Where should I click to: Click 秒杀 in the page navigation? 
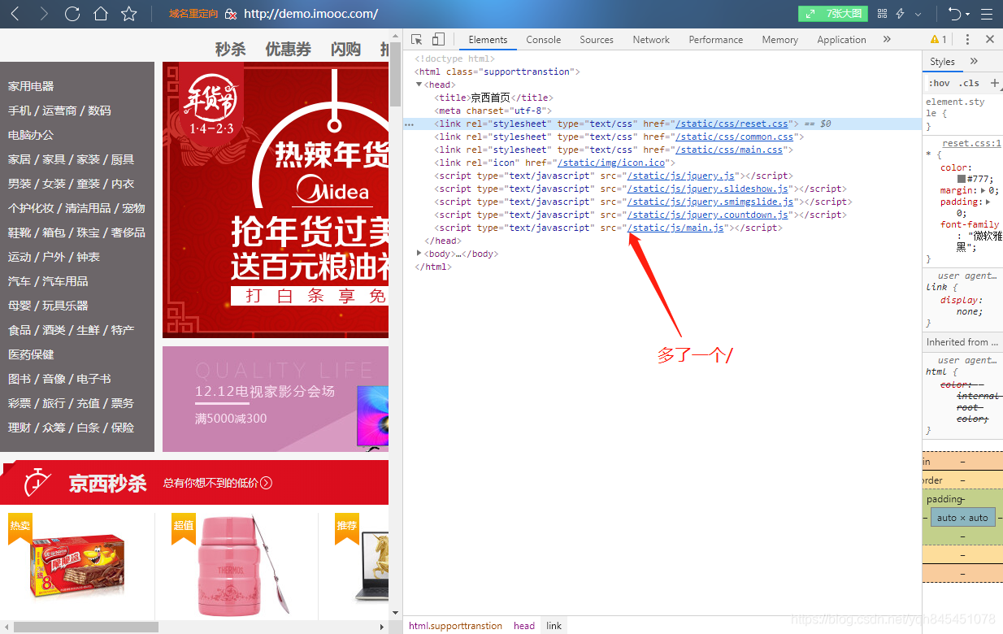[230, 49]
